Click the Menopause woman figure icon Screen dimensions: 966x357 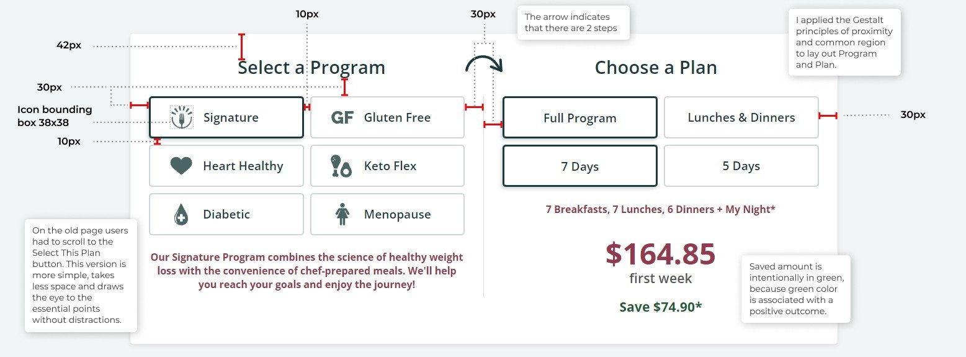[x=342, y=214]
